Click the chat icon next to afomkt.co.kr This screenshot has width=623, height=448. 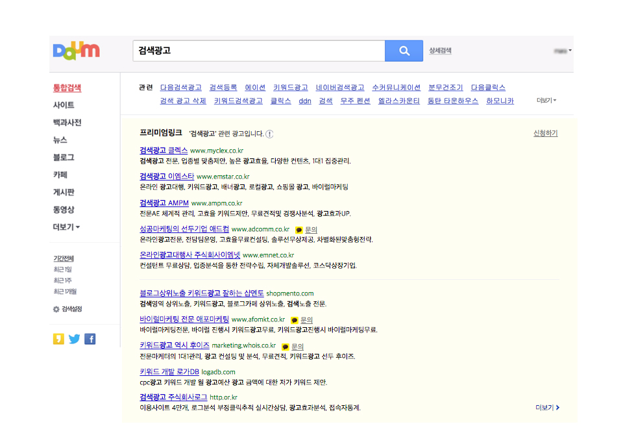tap(295, 320)
